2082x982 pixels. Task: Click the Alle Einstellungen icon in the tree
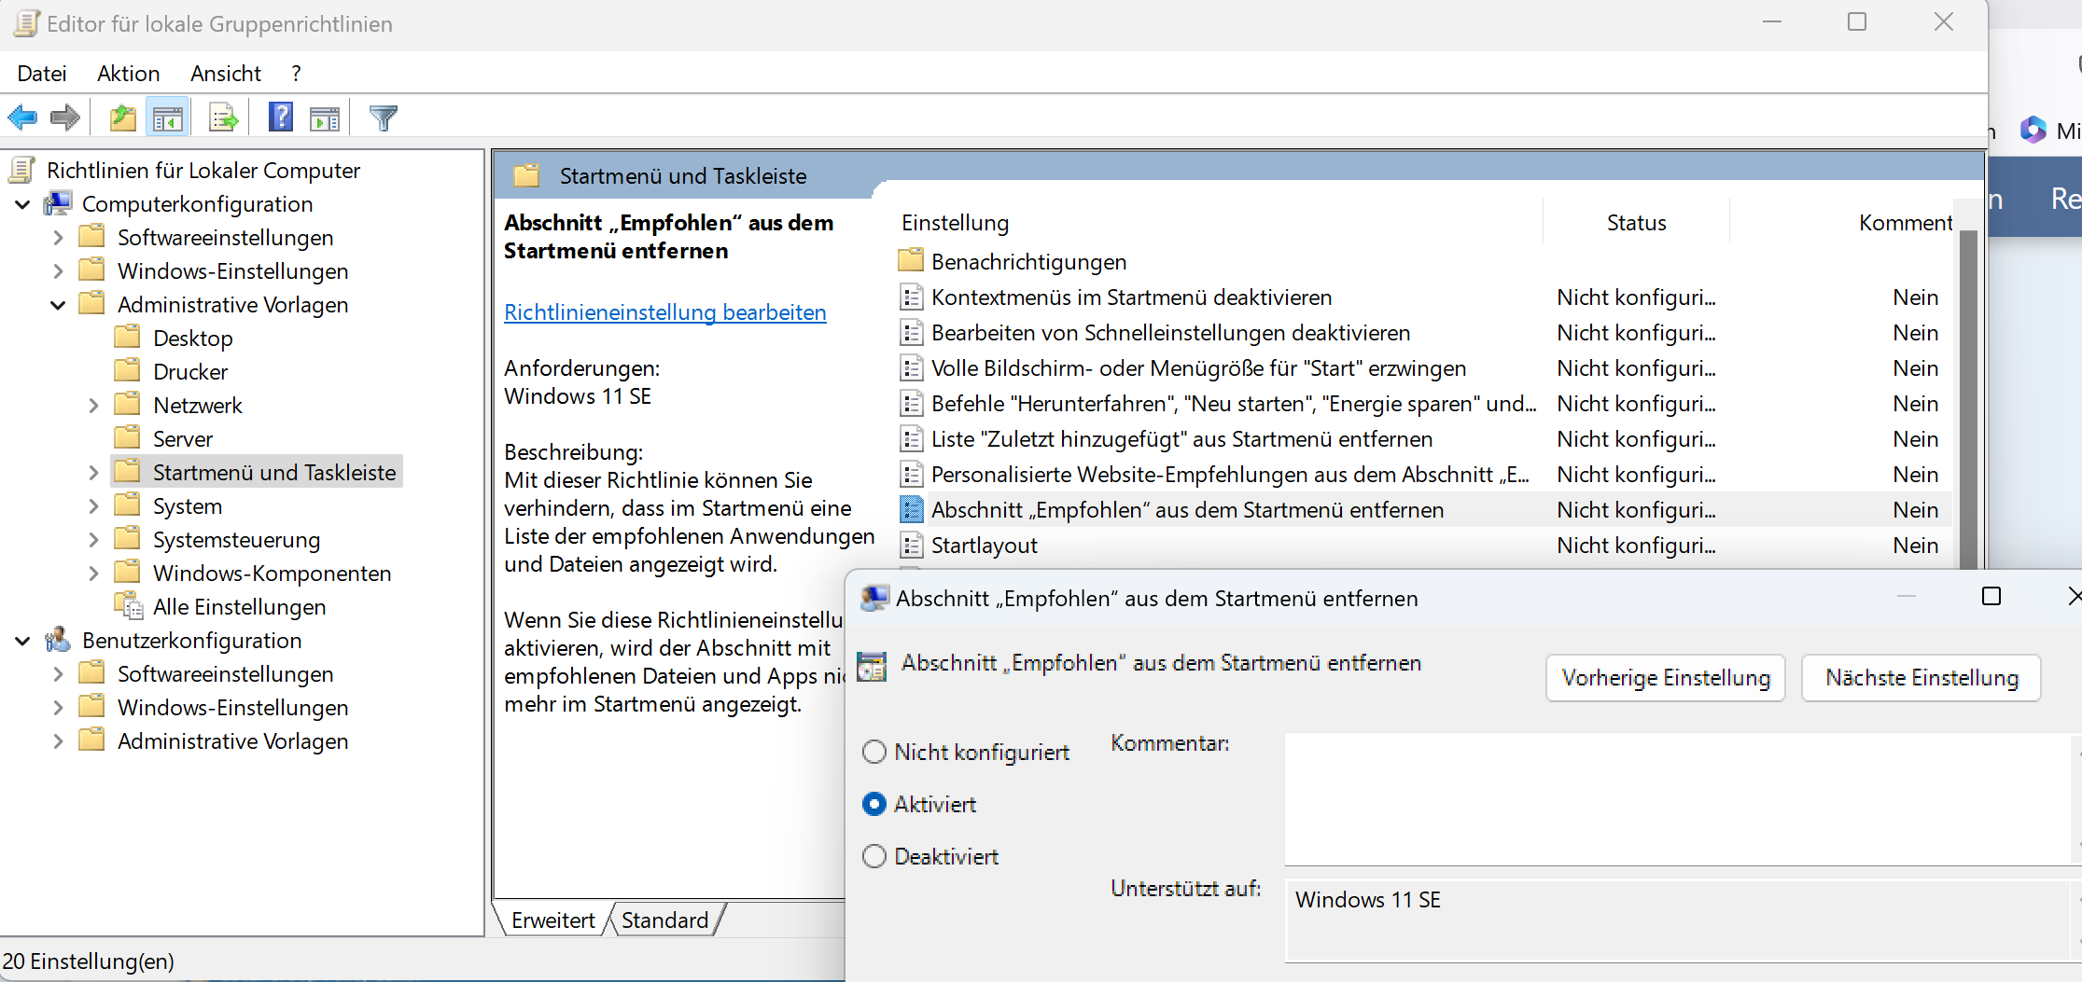pyautogui.click(x=129, y=606)
